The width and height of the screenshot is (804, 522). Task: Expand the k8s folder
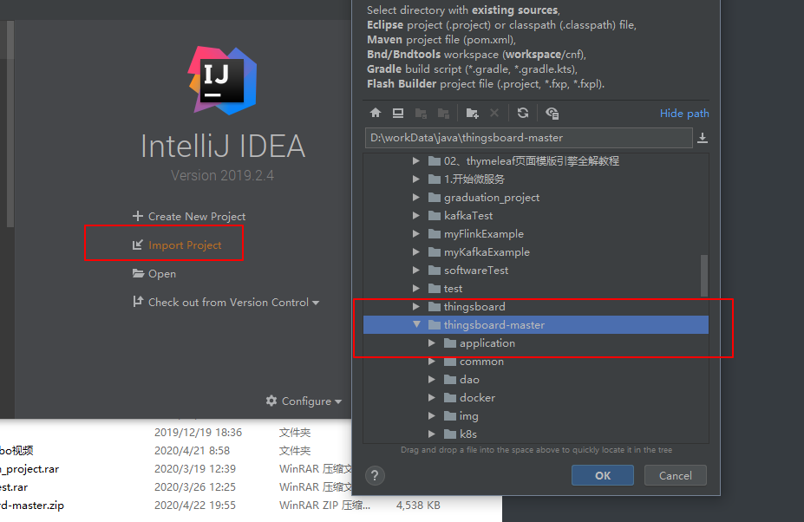pyautogui.click(x=432, y=434)
